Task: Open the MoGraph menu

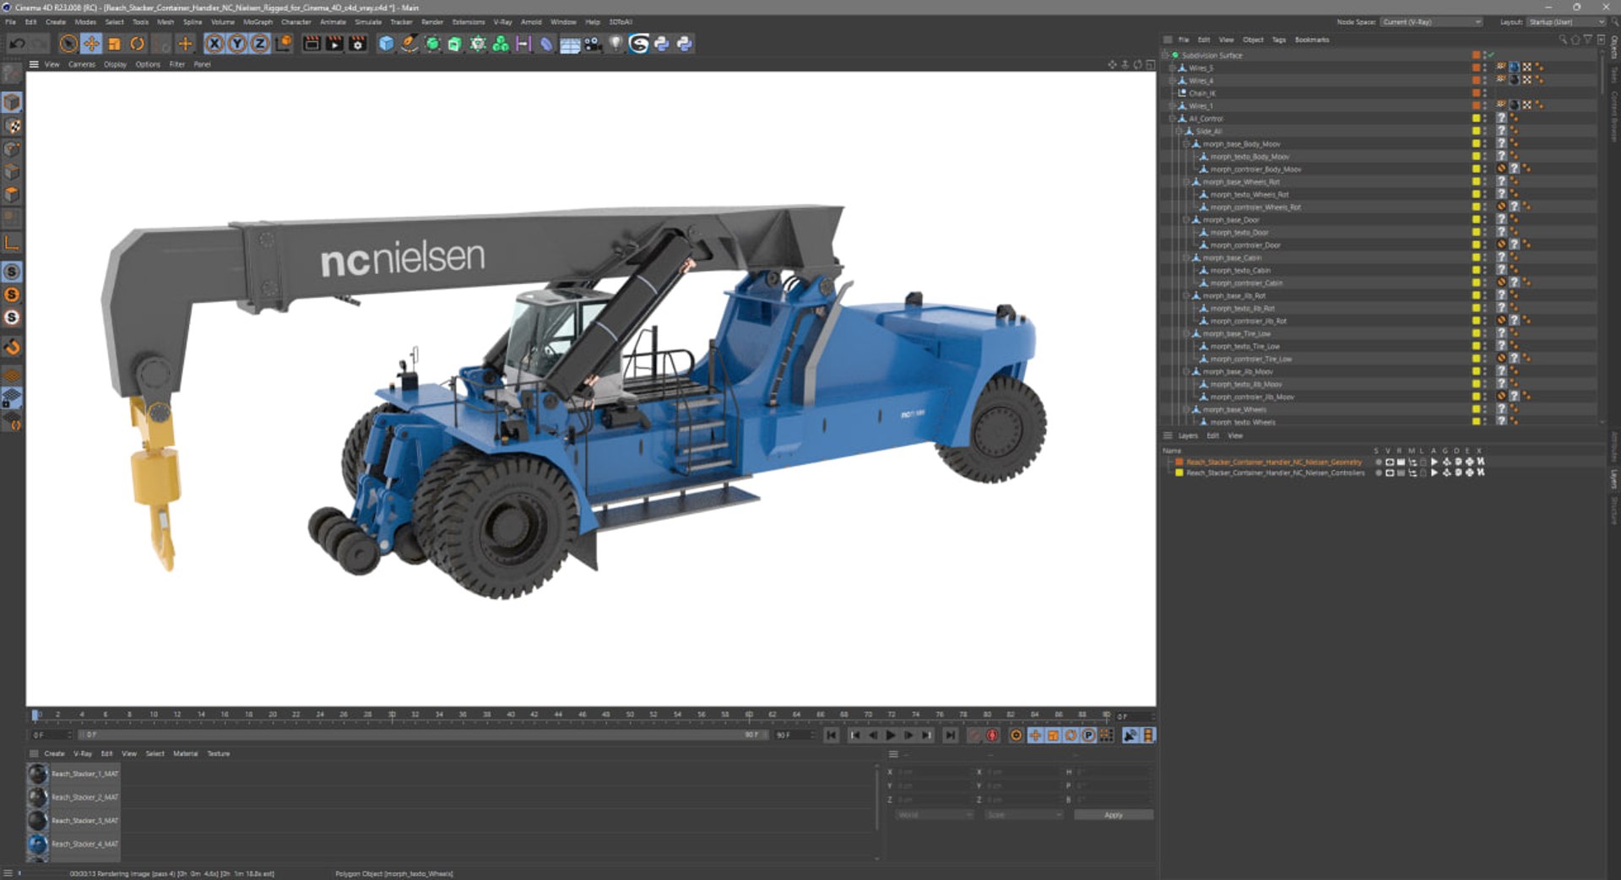Action: 258,22
